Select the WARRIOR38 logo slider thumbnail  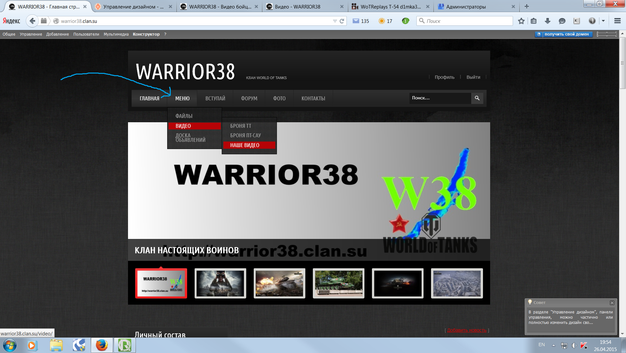tap(161, 283)
